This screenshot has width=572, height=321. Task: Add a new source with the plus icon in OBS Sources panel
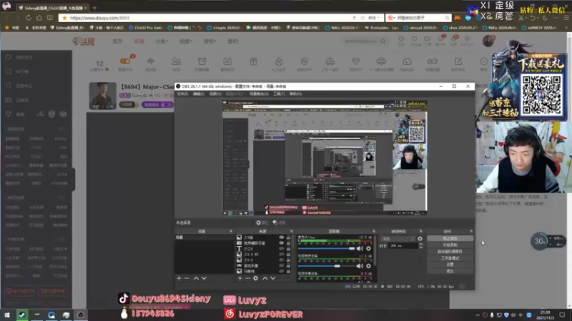[x=240, y=278]
